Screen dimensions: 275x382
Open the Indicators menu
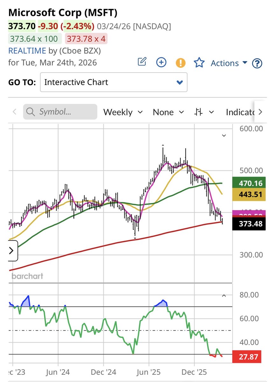[x=240, y=112]
